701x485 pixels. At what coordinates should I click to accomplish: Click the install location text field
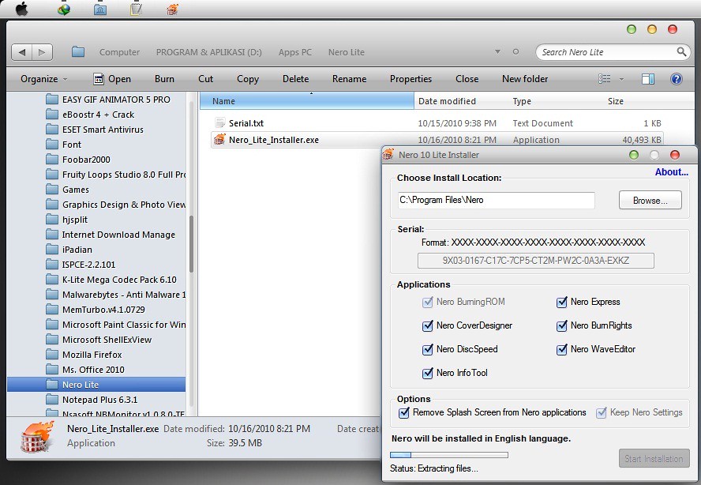(x=497, y=200)
